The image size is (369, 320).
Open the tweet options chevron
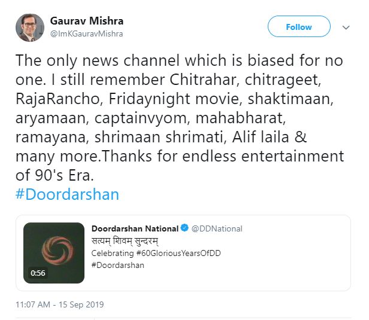(x=346, y=28)
